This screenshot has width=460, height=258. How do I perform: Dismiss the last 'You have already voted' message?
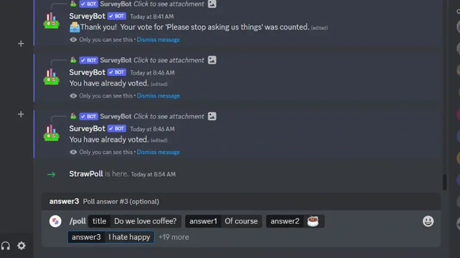[x=158, y=152]
